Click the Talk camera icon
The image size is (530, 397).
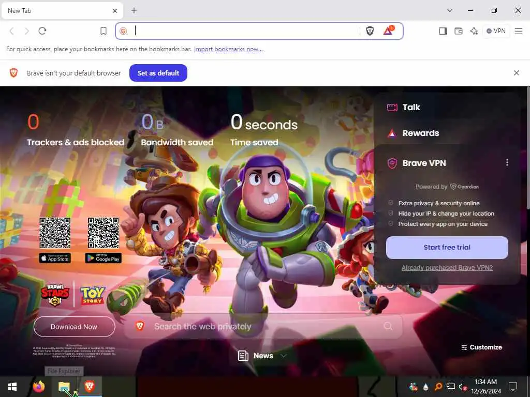pos(392,108)
